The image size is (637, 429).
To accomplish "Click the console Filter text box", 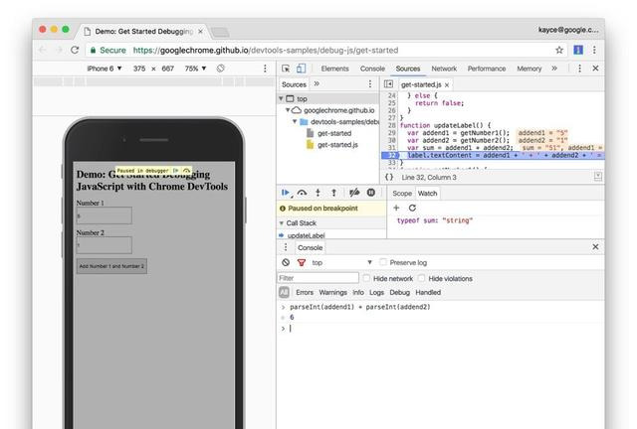I will pyautogui.click(x=318, y=278).
